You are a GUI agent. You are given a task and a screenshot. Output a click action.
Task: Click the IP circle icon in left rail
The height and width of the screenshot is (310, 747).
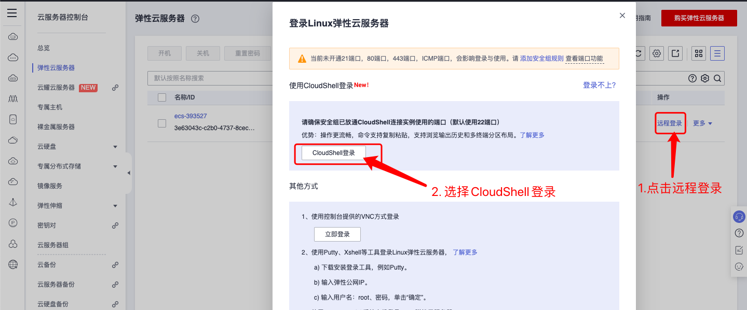pos(13,223)
